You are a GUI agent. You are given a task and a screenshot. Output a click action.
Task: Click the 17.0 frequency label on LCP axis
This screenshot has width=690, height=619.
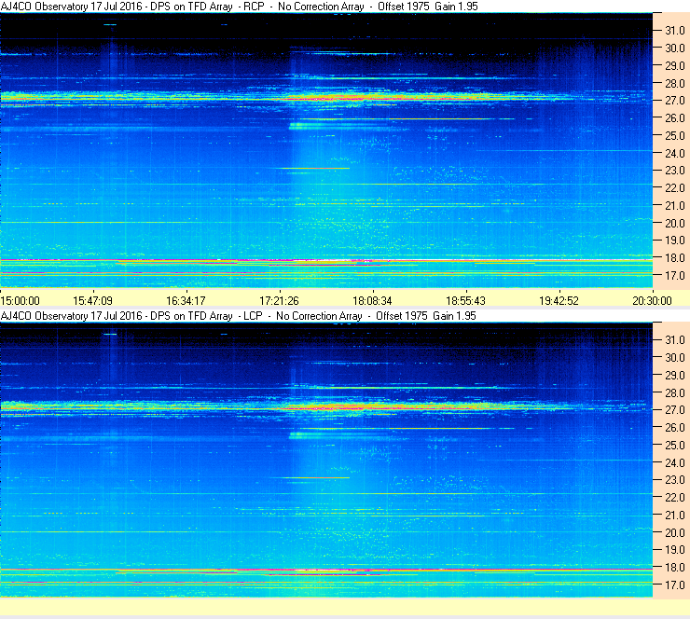coord(675,585)
